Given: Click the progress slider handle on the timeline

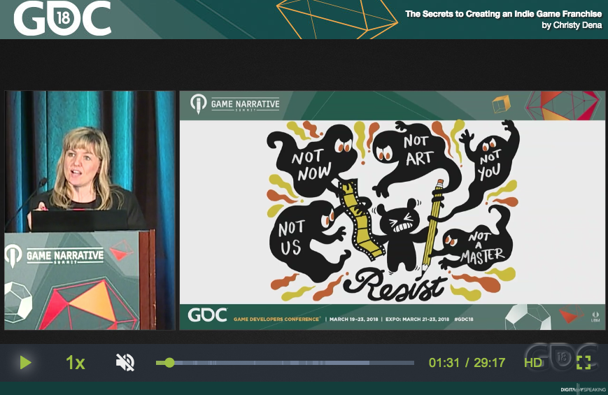Looking at the screenshot, I should pyautogui.click(x=169, y=363).
